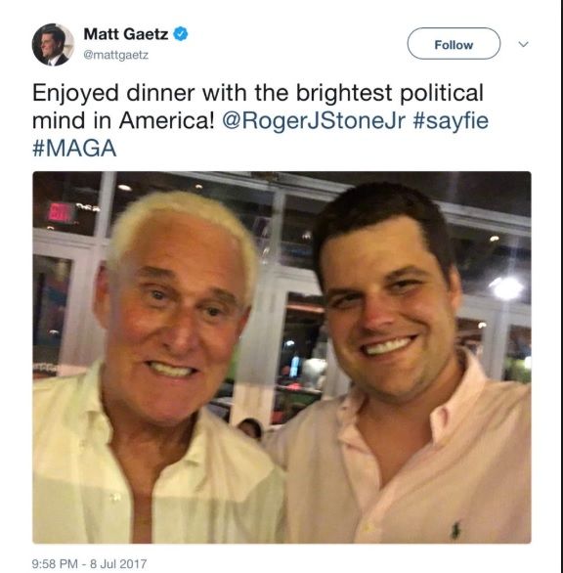
Task: Open the @mattgaetz handle link
Action: pos(115,55)
